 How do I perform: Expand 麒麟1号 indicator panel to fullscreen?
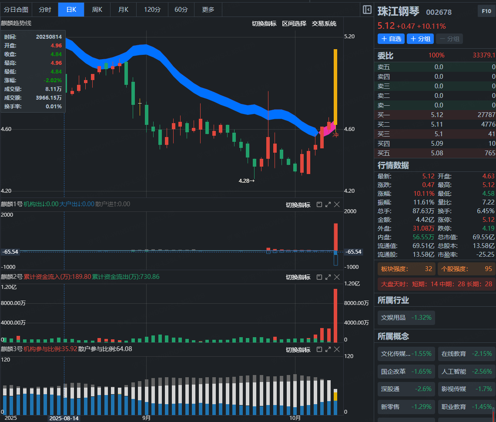(x=328, y=204)
